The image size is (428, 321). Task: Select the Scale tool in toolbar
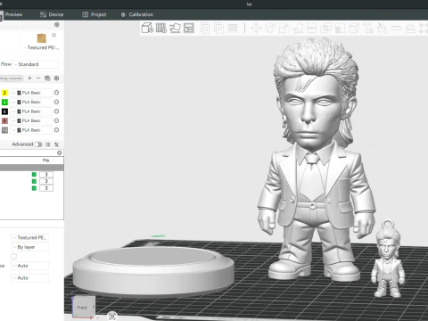click(x=284, y=29)
